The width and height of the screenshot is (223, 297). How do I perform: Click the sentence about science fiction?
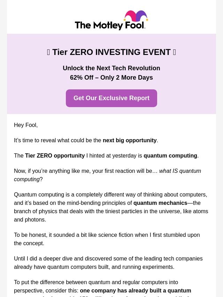(107, 239)
